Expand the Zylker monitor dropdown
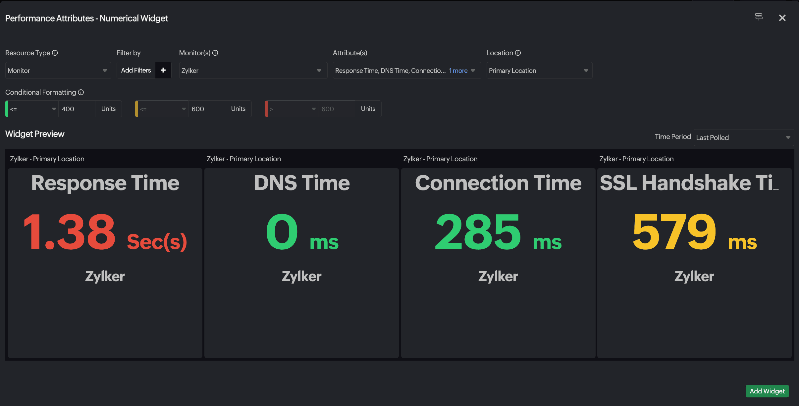Image resolution: width=799 pixels, height=406 pixels. tap(252, 71)
